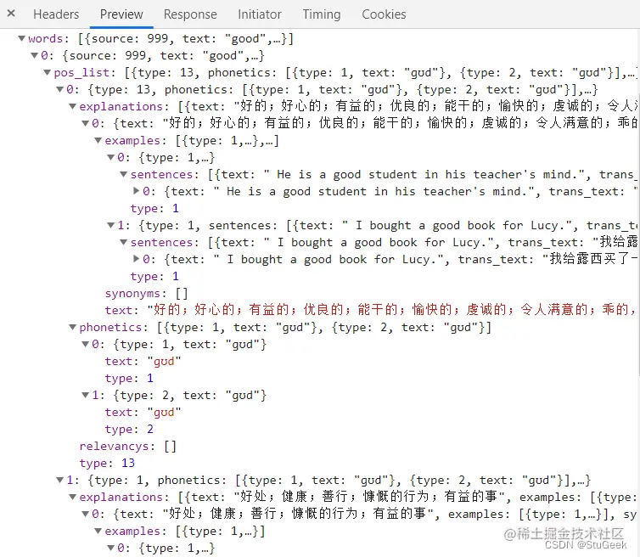The height and width of the screenshot is (557, 640).
Task: Expand item 0 with 'He is a good student'
Action: point(137,191)
